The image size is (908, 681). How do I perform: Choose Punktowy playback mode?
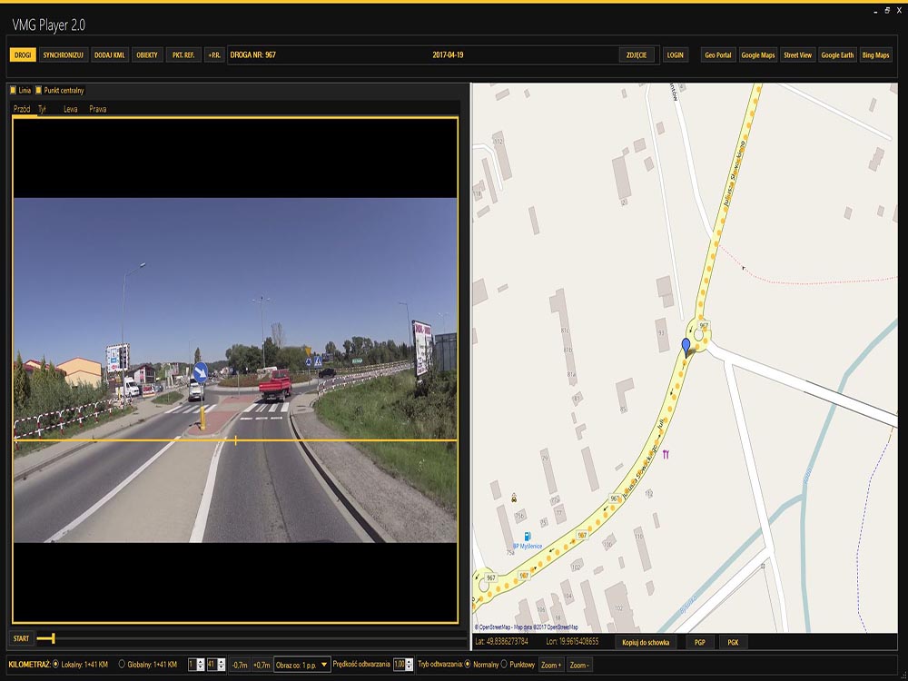coord(505,665)
